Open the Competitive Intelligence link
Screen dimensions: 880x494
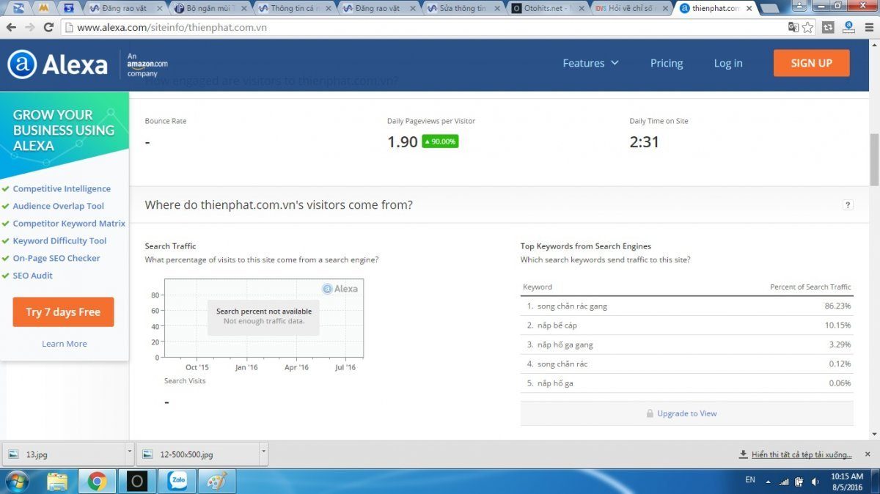(x=62, y=189)
